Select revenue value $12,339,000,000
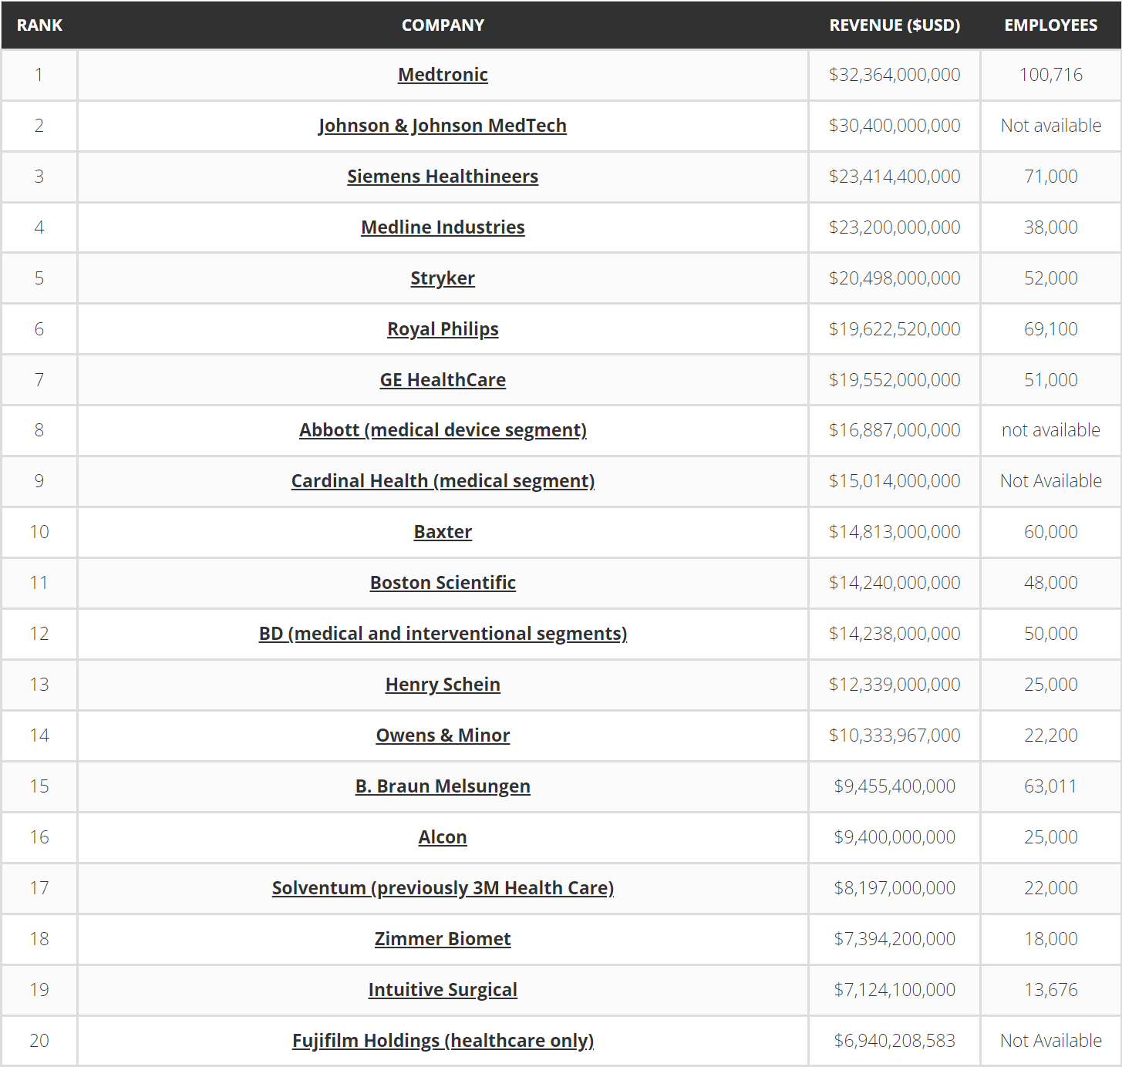 coord(895,685)
